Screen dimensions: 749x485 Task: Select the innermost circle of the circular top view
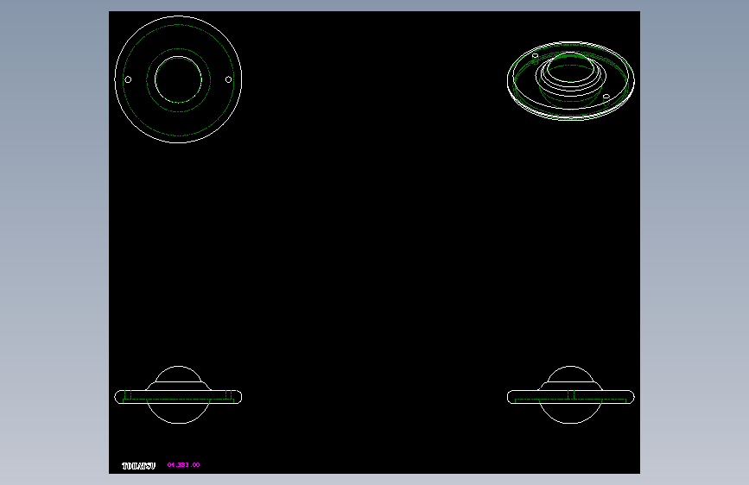click(x=178, y=79)
